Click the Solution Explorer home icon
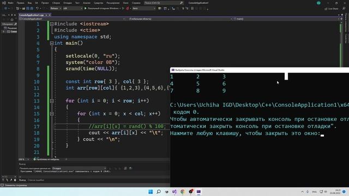This screenshot has height=196, width=349. coord(12,20)
